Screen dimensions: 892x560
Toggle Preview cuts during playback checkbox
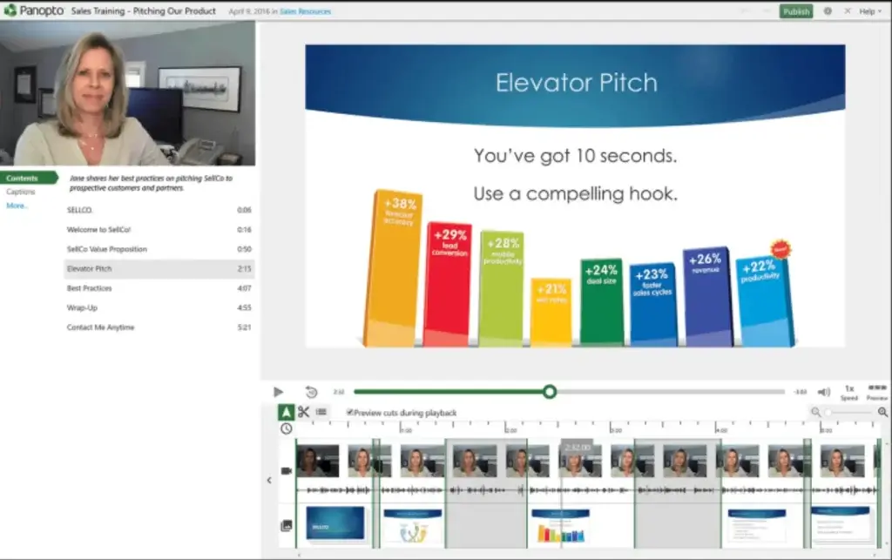click(x=350, y=412)
